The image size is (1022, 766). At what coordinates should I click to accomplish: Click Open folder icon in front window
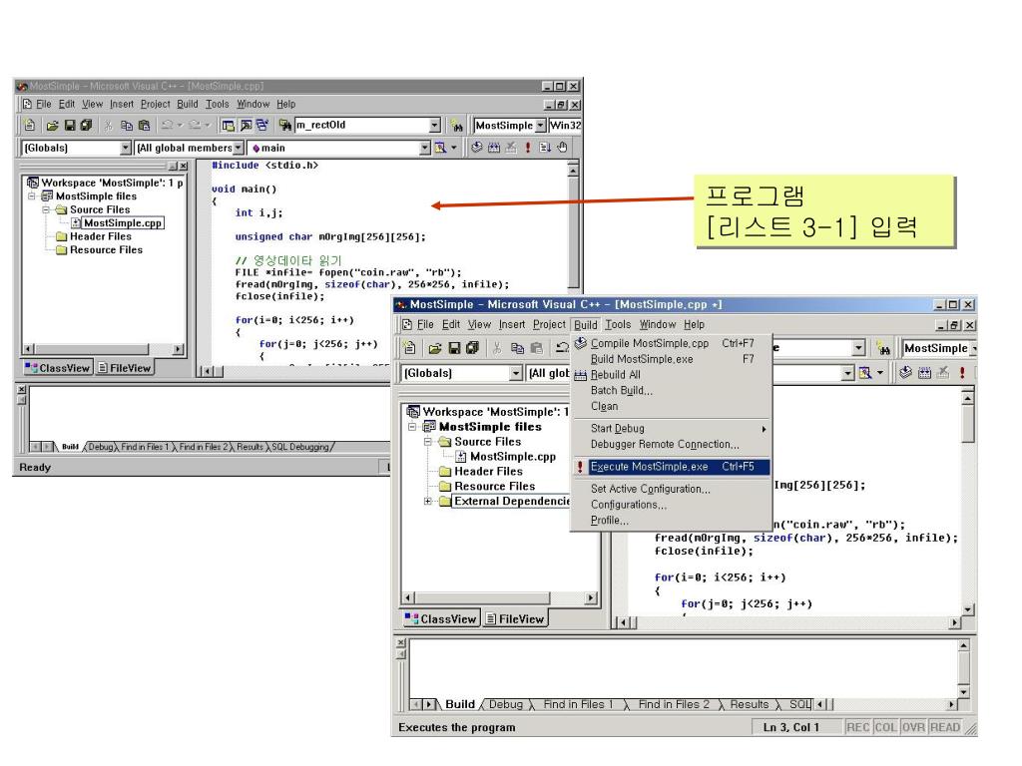click(435, 348)
